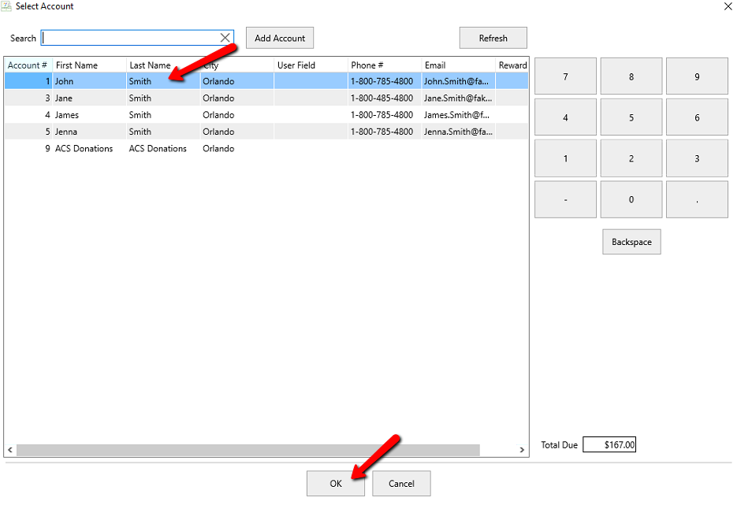Confirm selection with the OK button

336,484
